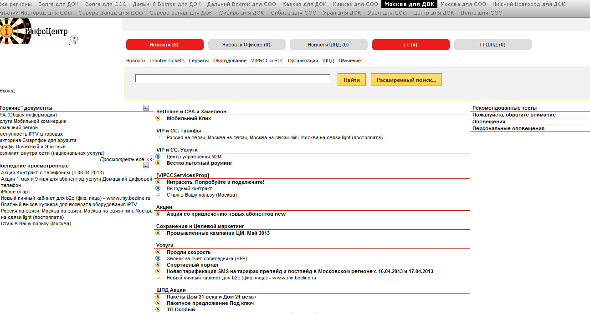Select Центр для СОО region
590x314 pixels.
point(482,13)
